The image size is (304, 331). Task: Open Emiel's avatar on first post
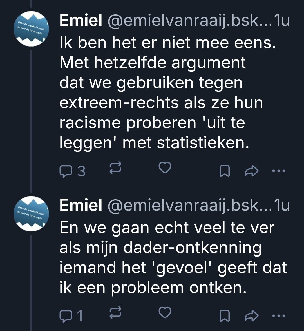(x=31, y=29)
